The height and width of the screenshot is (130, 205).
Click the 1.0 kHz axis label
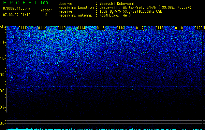[x=3, y=58]
